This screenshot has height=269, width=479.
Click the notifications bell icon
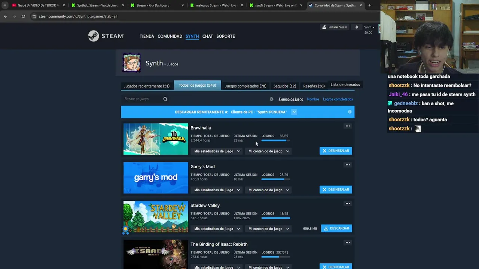357,27
